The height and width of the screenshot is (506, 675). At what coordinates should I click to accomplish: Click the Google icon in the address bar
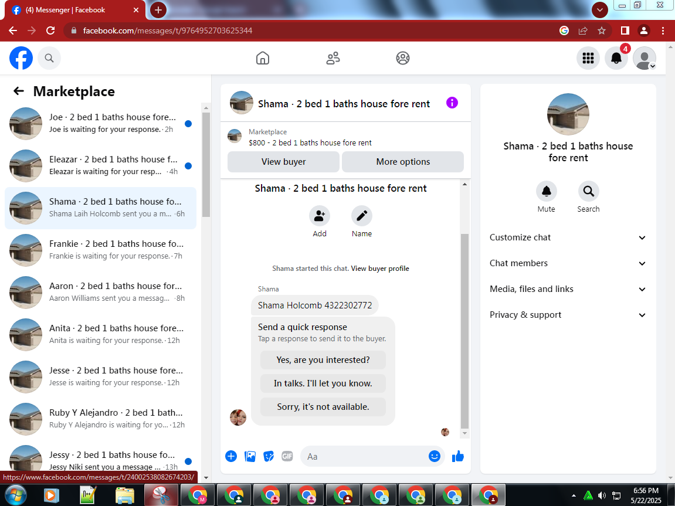564,30
